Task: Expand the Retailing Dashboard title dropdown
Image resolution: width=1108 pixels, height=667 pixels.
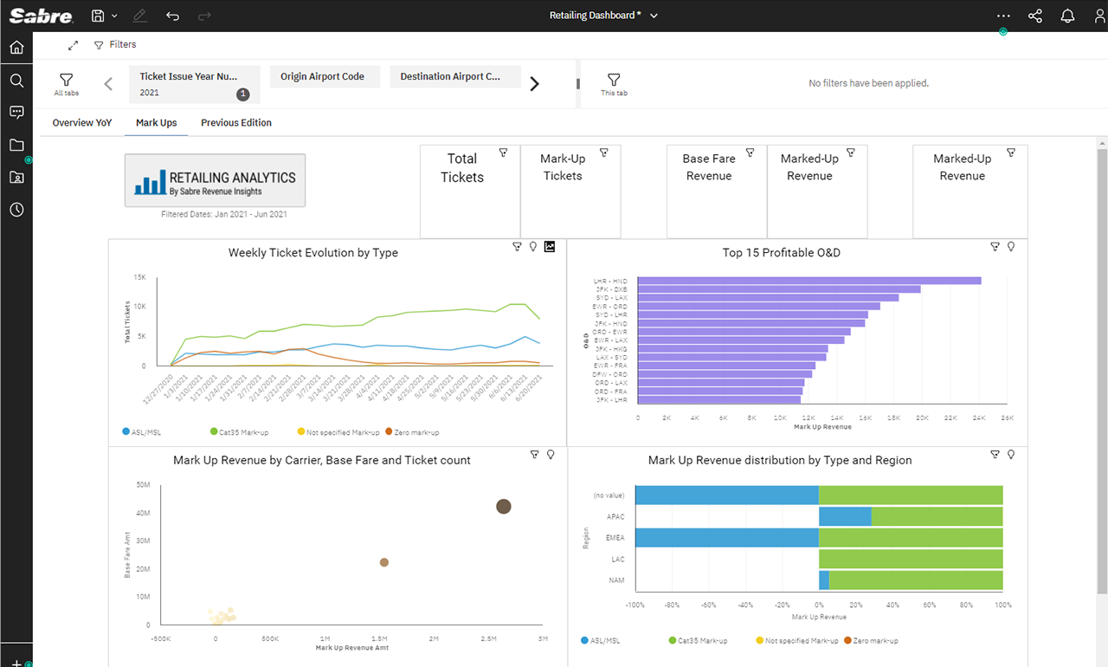Action: (654, 16)
